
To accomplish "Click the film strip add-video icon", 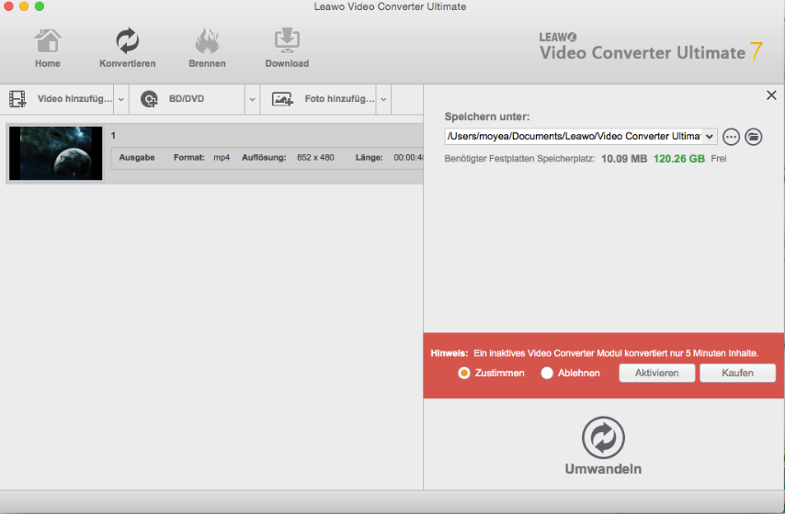I will coord(17,99).
